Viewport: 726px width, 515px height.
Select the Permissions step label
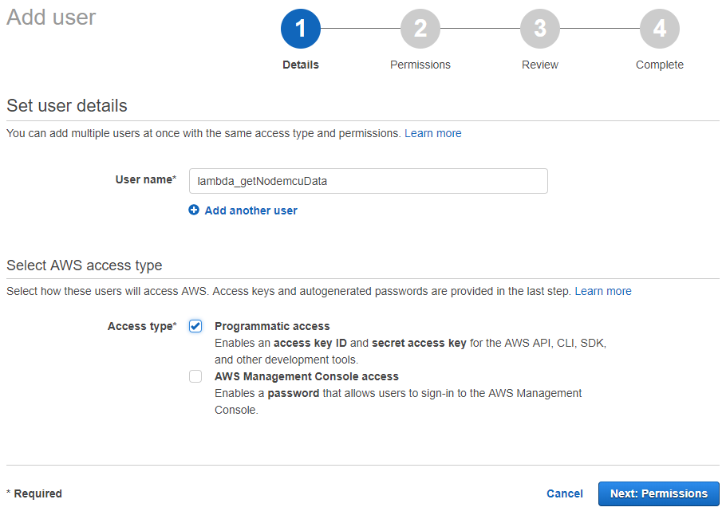[x=420, y=65]
